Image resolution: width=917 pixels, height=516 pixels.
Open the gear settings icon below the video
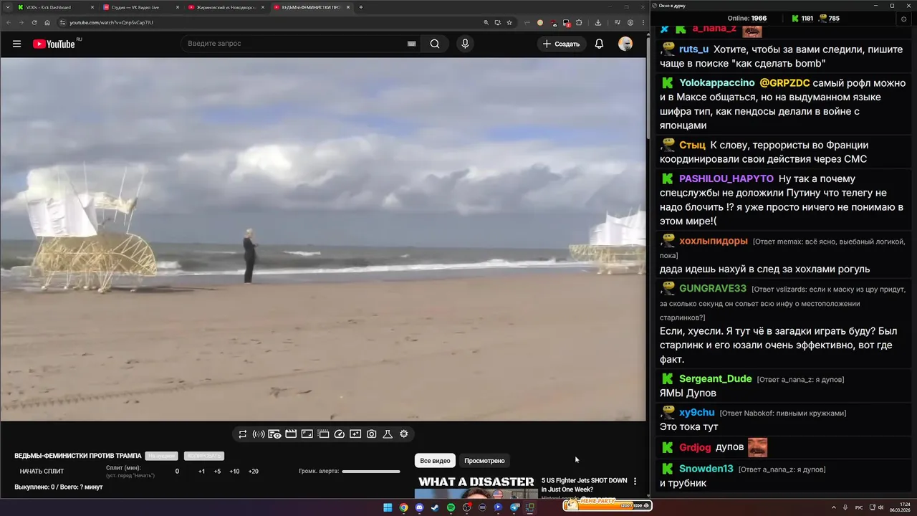pyautogui.click(x=404, y=434)
